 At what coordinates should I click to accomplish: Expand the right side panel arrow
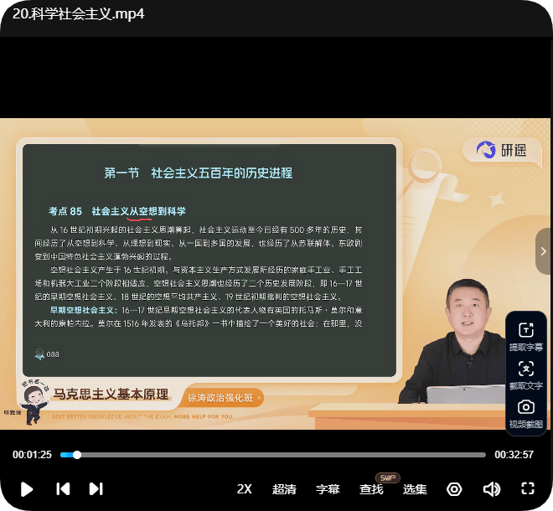[x=544, y=251]
